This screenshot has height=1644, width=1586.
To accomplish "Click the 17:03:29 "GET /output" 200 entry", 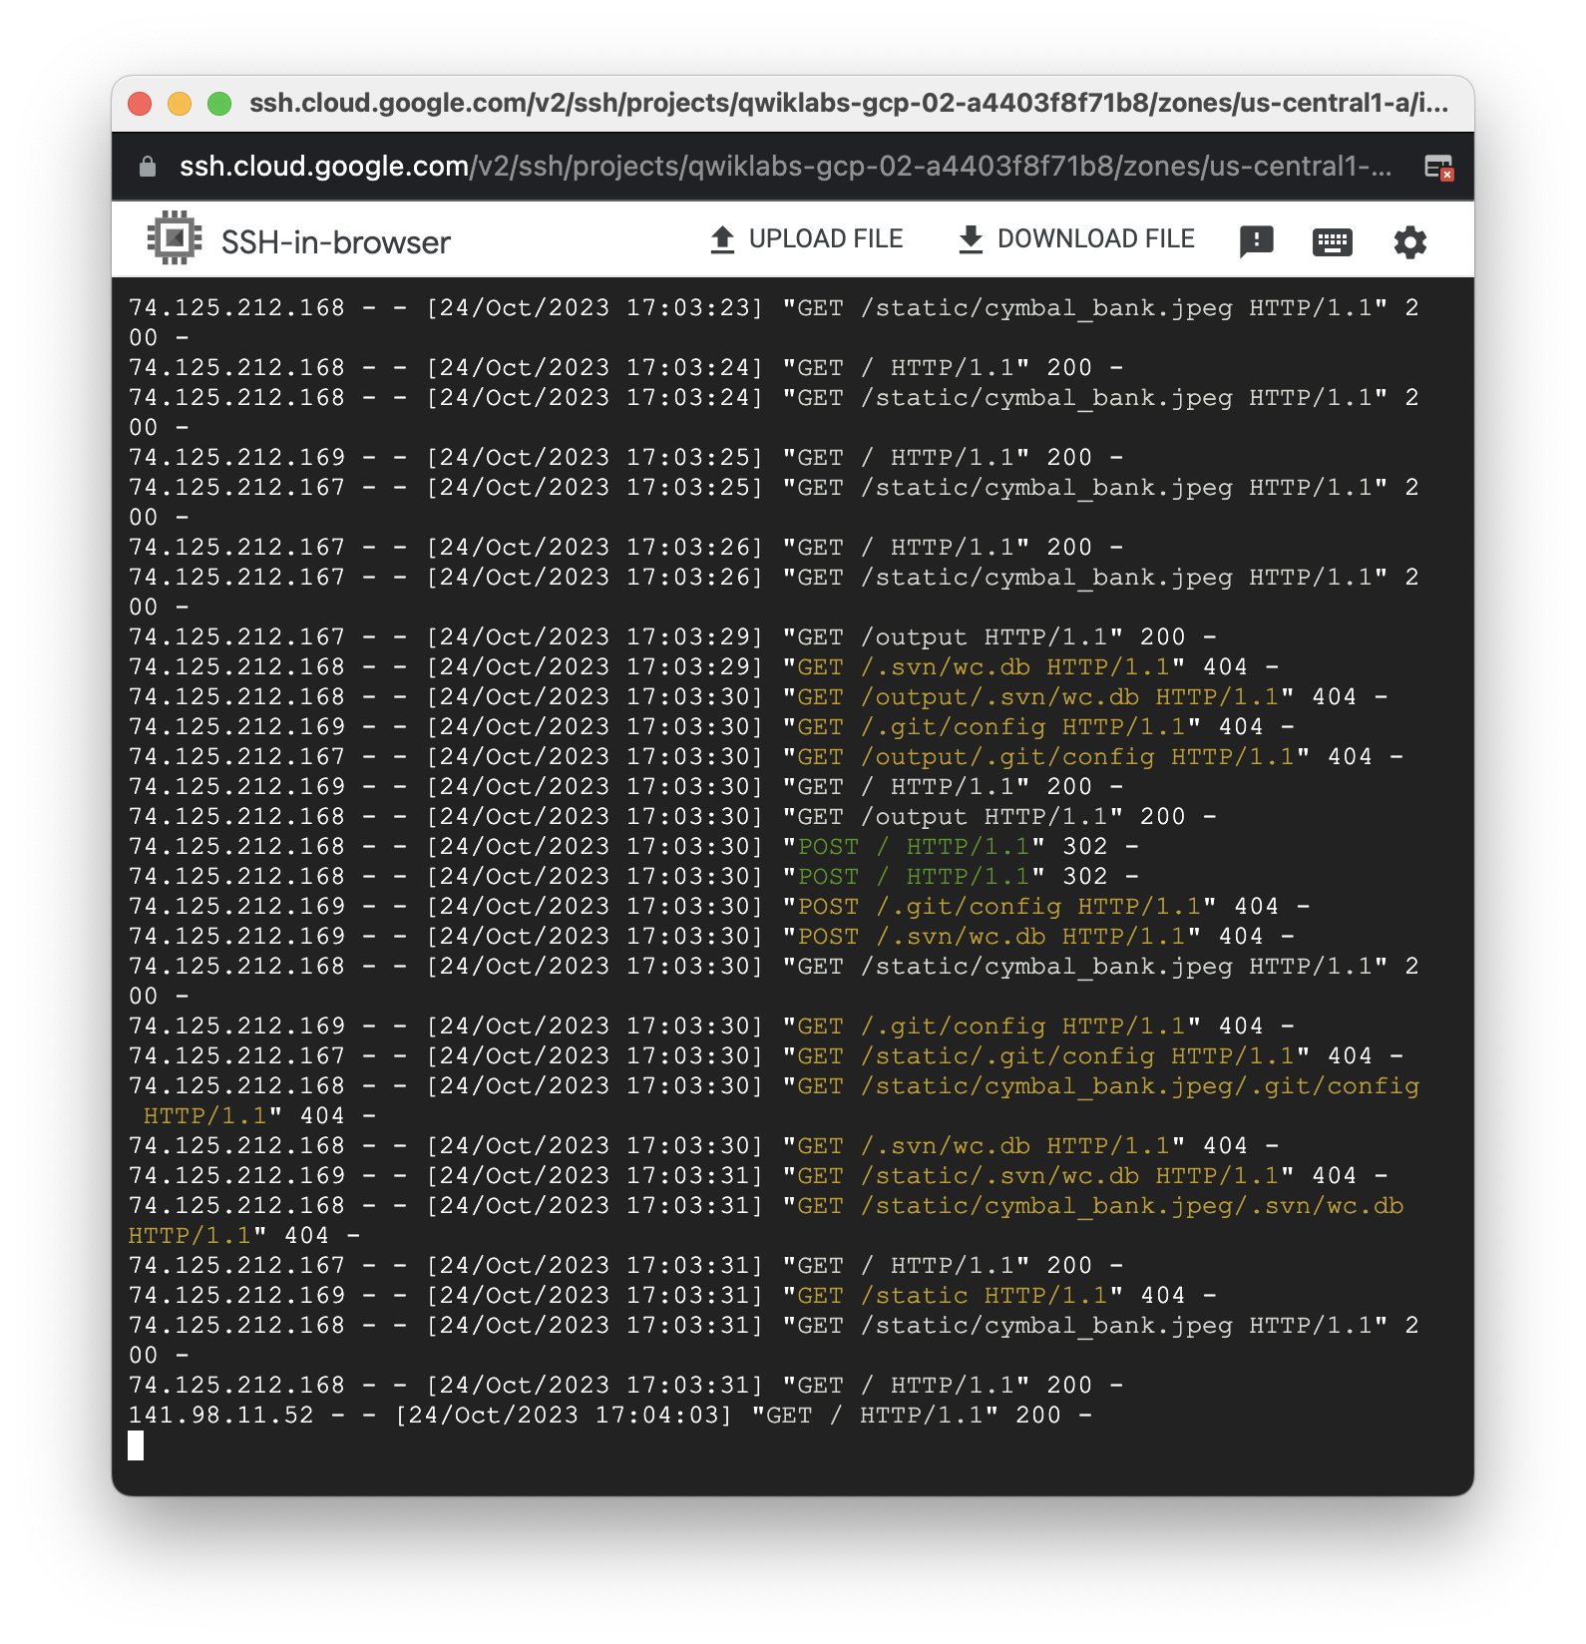I will pyautogui.click(x=672, y=636).
